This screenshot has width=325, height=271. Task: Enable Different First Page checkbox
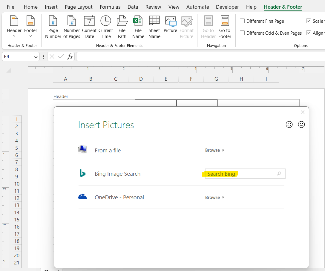[x=242, y=21]
